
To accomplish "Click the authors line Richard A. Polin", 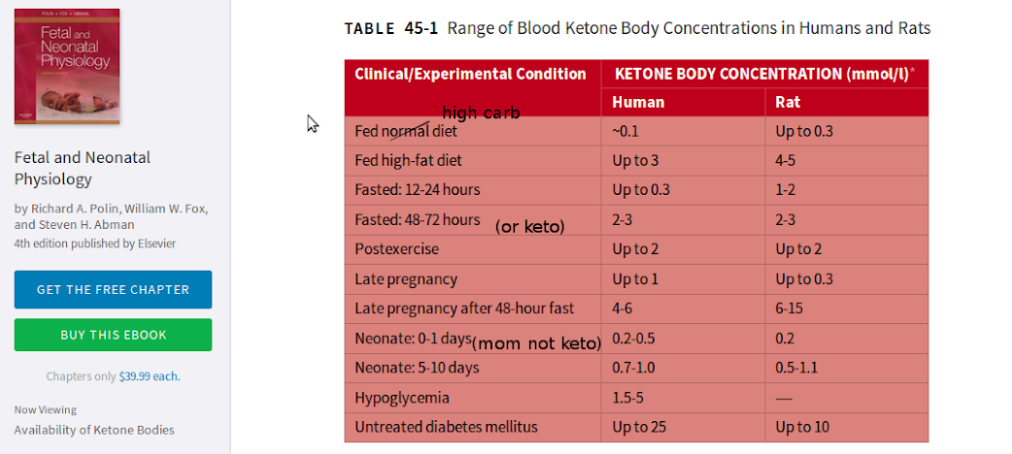I will (111, 216).
